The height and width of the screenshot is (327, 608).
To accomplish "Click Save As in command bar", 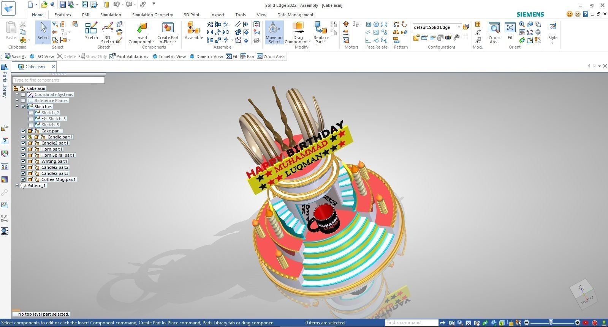I will 16,57.
